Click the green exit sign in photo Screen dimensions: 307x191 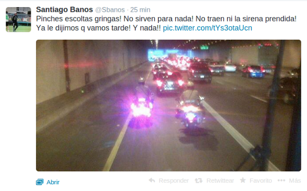point(204,47)
